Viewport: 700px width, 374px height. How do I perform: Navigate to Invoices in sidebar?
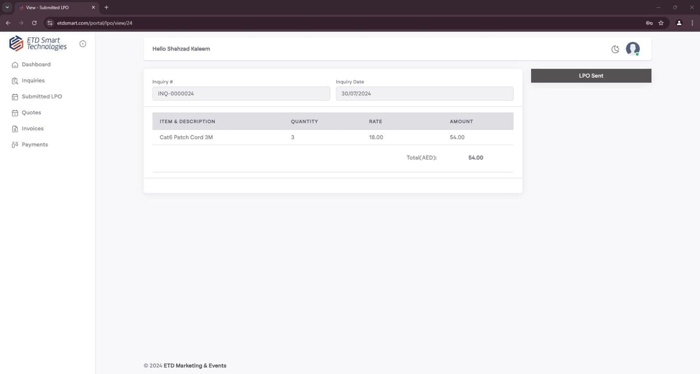(33, 128)
